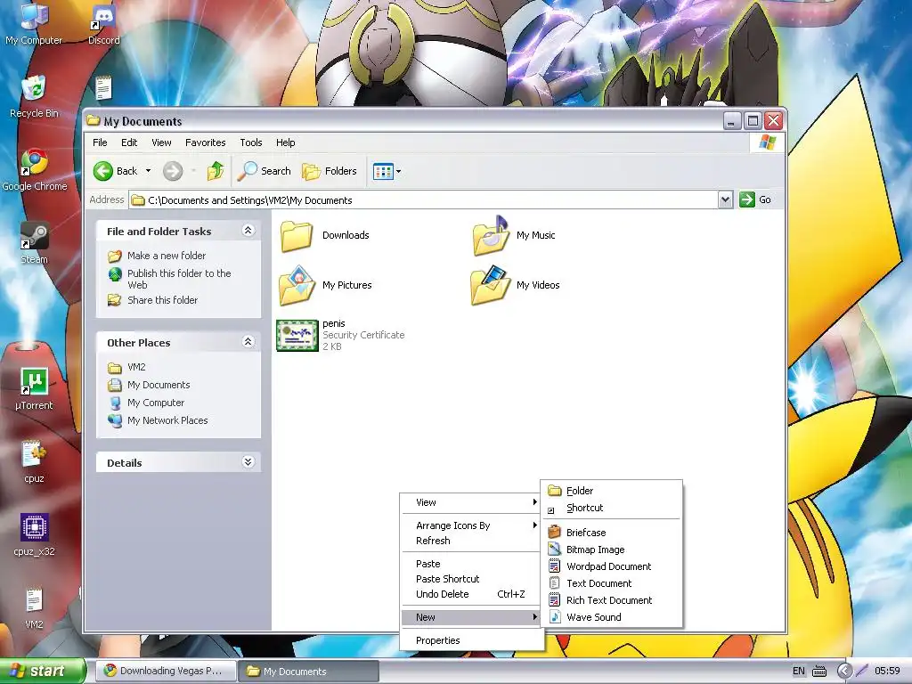Click the highlighted New menu entry

tap(470, 618)
